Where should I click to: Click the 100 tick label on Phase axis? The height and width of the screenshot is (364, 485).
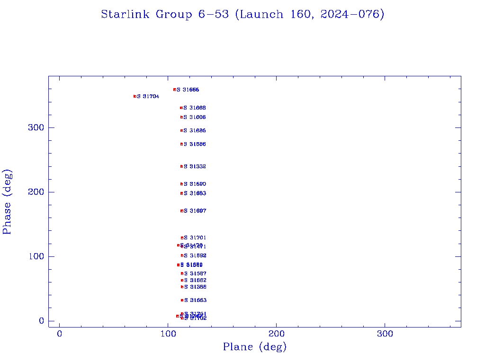[36, 256]
